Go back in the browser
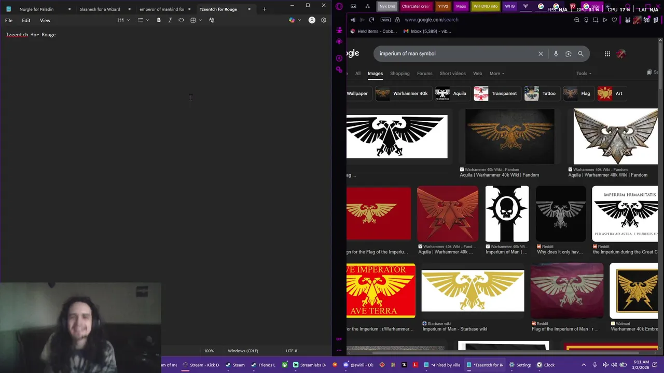664x373 pixels. [353, 20]
